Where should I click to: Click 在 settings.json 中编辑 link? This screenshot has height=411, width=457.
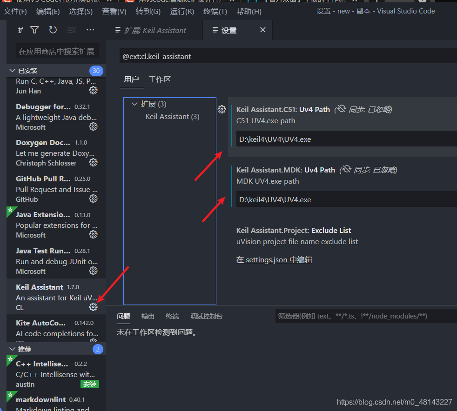(x=274, y=259)
